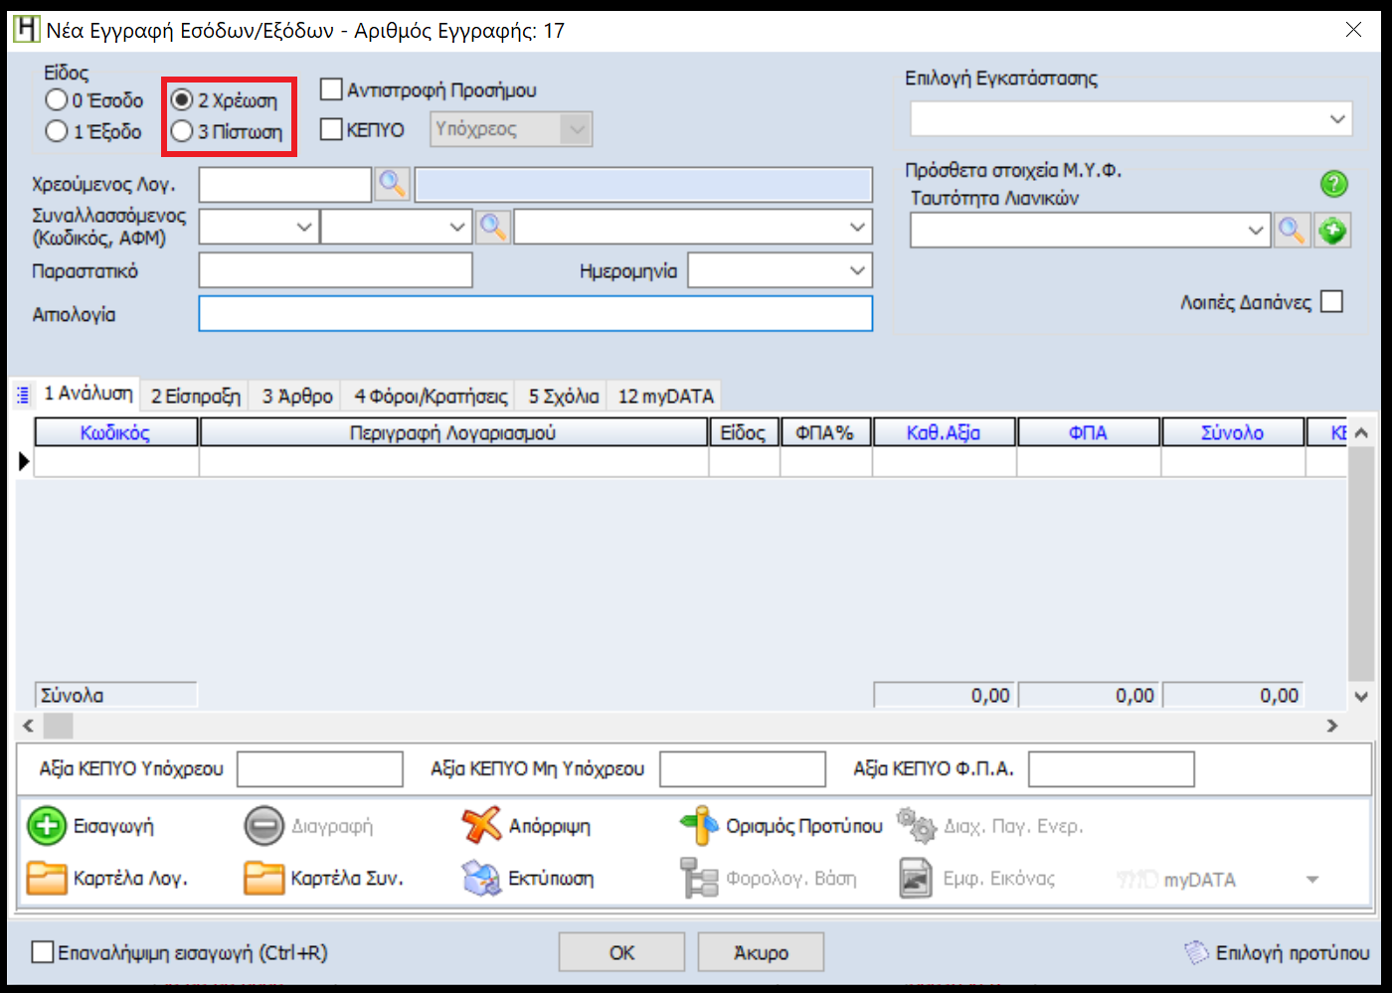Click the green Εισαγωγή plus icon
Image resolution: width=1392 pixels, height=993 pixels.
(x=46, y=826)
